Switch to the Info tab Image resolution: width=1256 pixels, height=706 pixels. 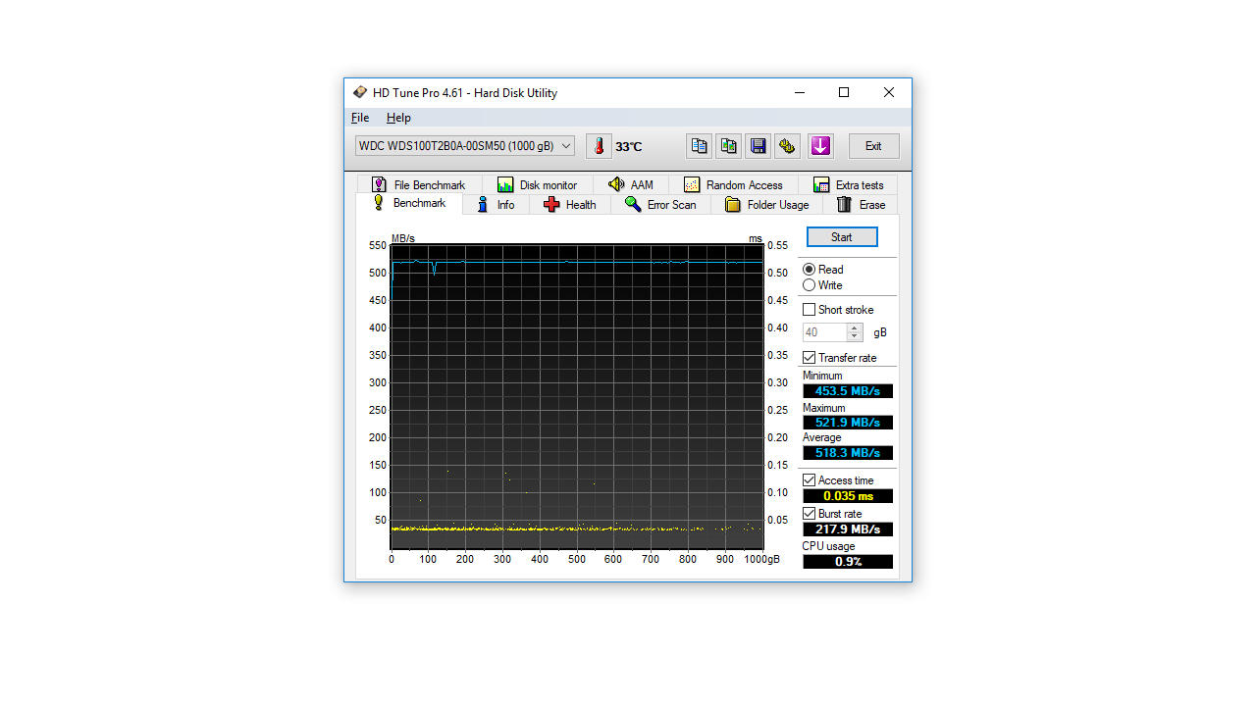click(x=497, y=205)
